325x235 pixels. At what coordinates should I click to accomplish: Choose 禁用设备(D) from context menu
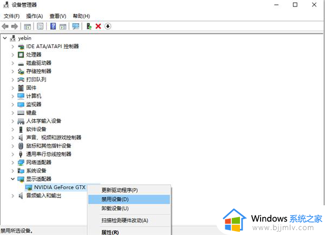click(129, 199)
